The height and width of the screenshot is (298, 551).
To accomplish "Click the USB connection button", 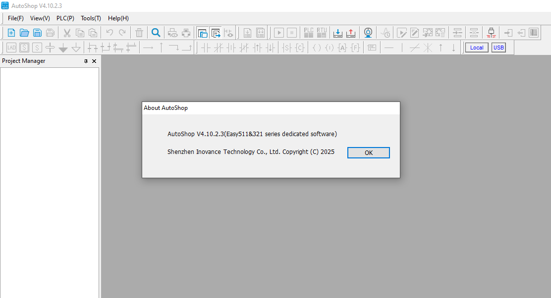I will click(x=498, y=48).
